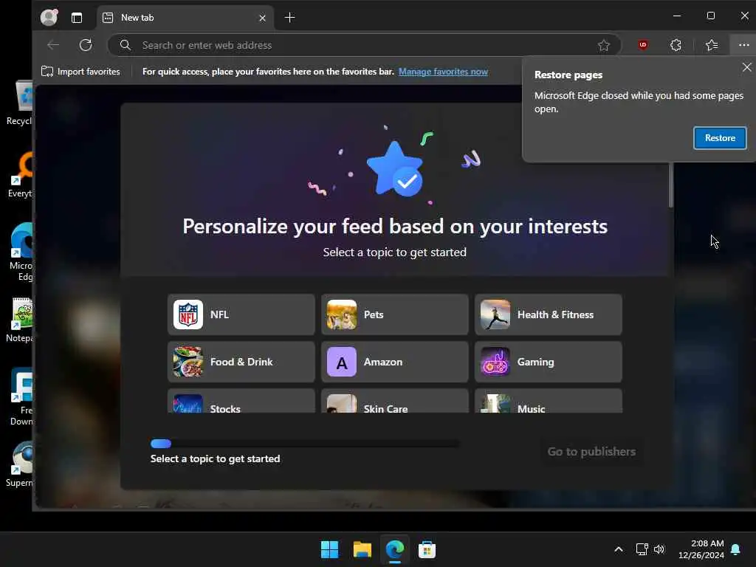Add this page to favorites star
756x567 pixels.
(x=604, y=45)
